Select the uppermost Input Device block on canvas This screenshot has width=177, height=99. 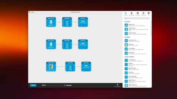click(51, 22)
